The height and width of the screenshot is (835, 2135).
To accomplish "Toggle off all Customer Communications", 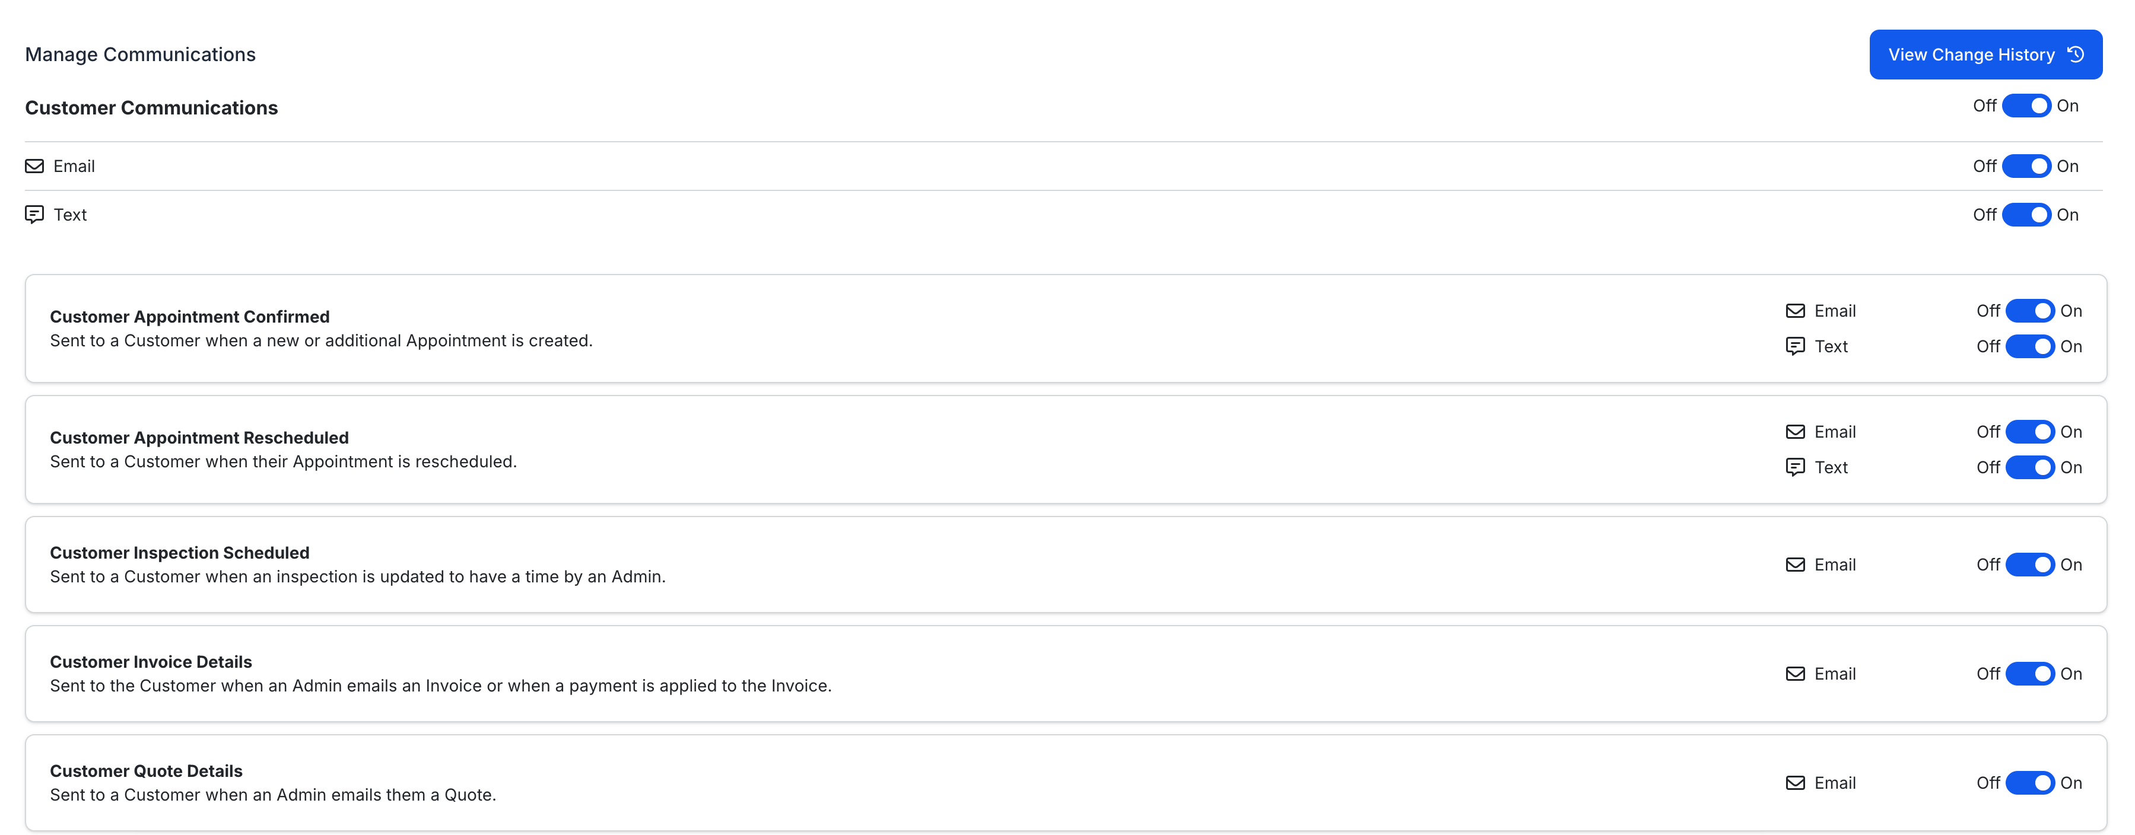I will point(2026,106).
